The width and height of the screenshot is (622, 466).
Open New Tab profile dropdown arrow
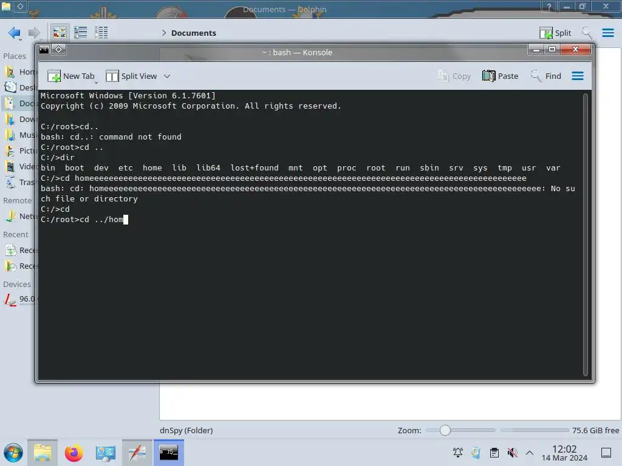point(96,83)
